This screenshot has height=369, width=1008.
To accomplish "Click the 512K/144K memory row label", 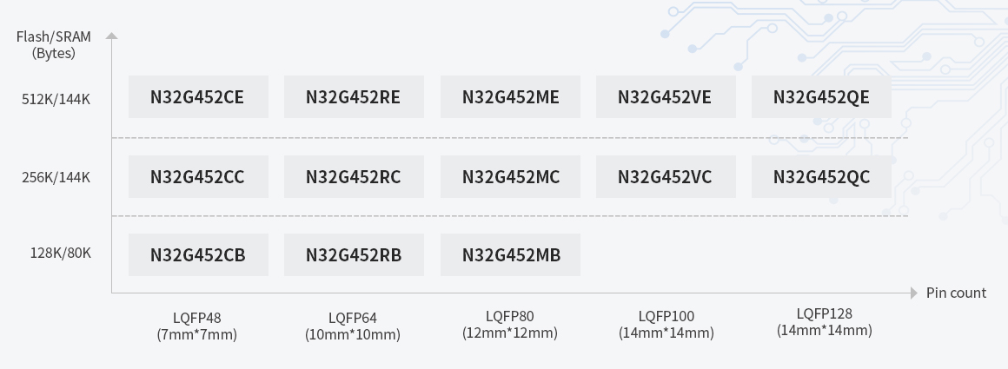I will pyautogui.click(x=56, y=99).
